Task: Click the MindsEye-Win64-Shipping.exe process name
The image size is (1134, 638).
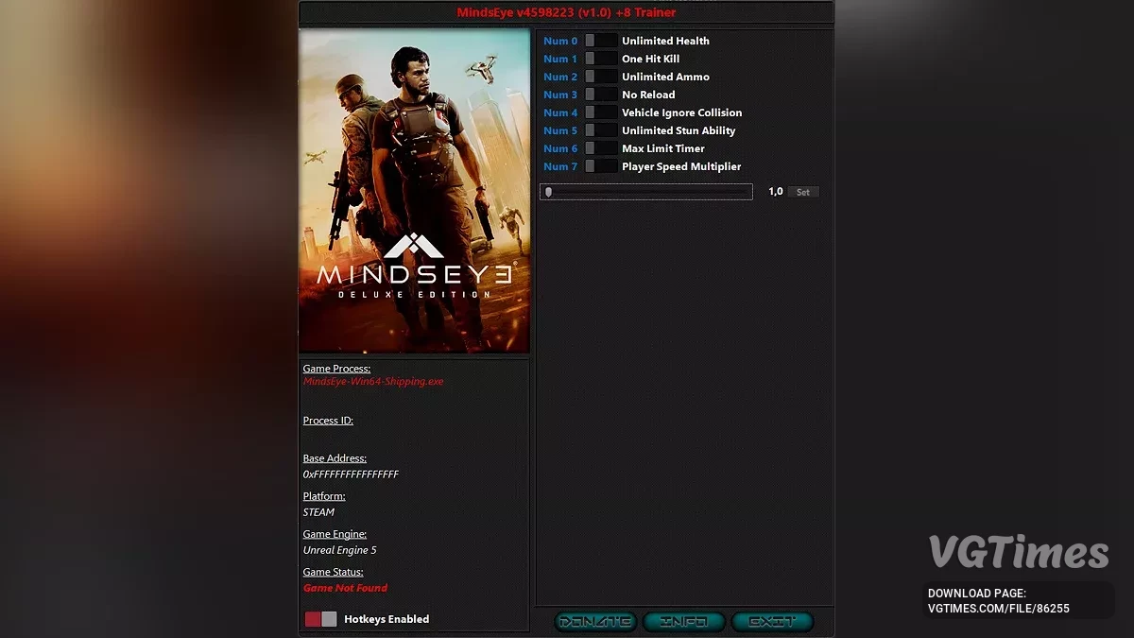Action: [x=372, y=382]
